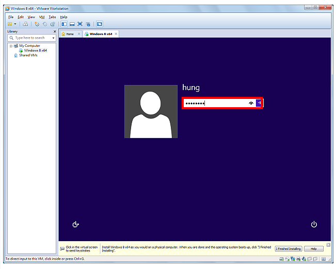Submit password with the arrow button
Screen dimensions: 336x269
[x=259, y=103]
